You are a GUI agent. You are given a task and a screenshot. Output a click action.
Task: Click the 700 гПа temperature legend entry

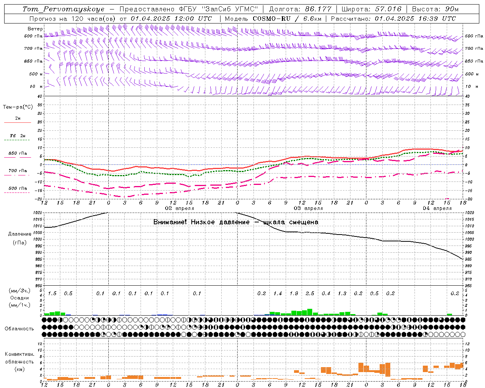(x=18, y=171)
